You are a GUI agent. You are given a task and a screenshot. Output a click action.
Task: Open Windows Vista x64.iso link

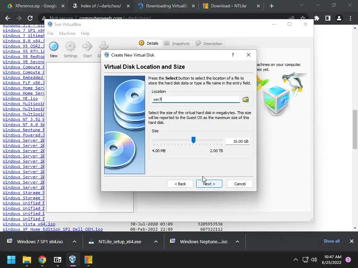[x=29, y=224]
